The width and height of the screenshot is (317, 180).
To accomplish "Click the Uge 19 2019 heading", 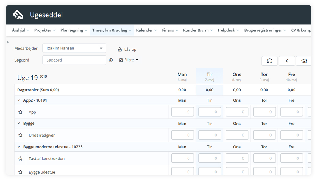I will (x=32, y=78).
